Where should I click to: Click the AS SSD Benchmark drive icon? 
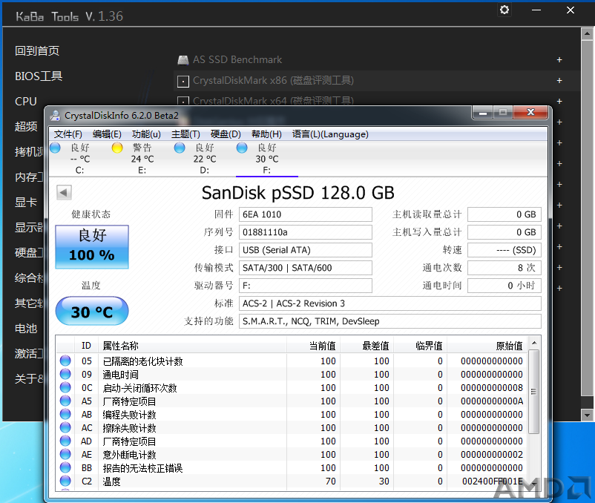[183, 60]
